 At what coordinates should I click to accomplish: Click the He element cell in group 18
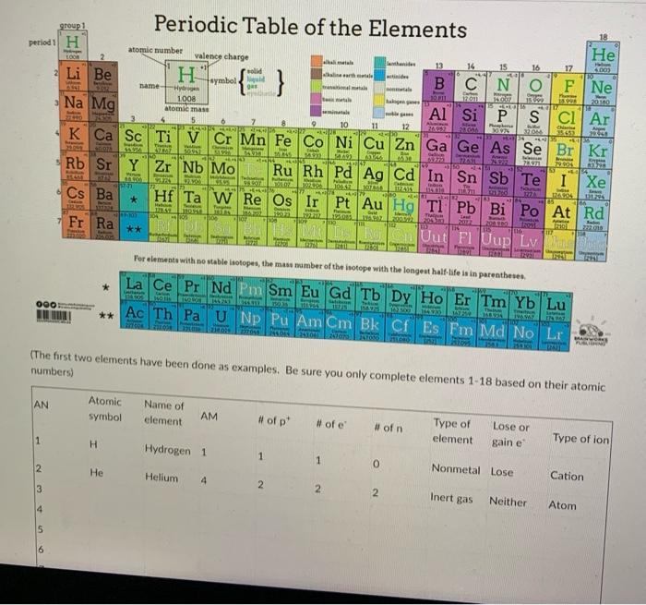602,58
